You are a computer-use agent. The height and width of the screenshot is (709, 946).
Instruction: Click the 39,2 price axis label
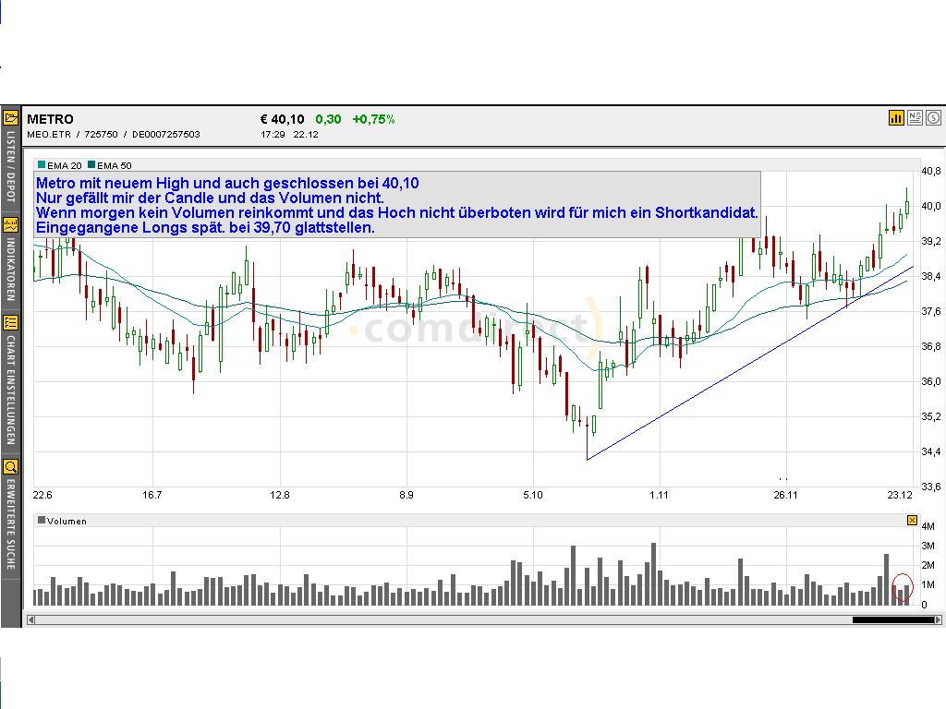click(931, 241)
